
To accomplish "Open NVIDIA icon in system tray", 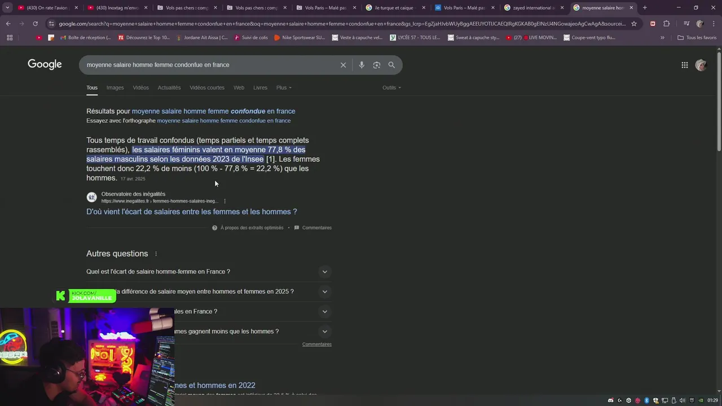I will point(701,400).
